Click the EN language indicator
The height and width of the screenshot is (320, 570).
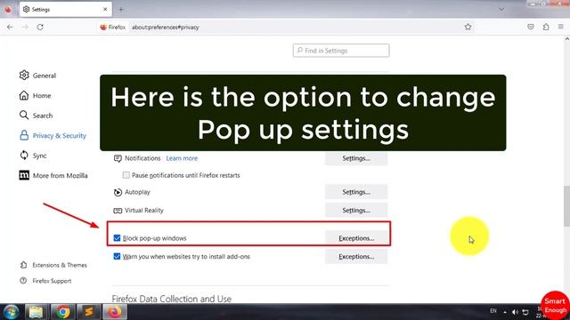493,311
